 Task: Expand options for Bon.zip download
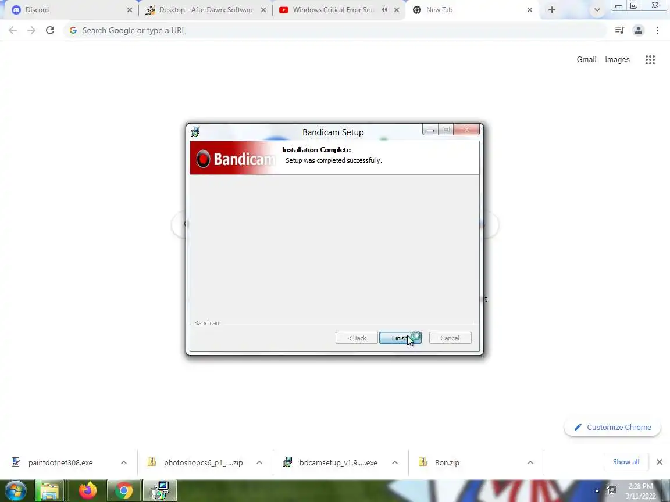530,462
